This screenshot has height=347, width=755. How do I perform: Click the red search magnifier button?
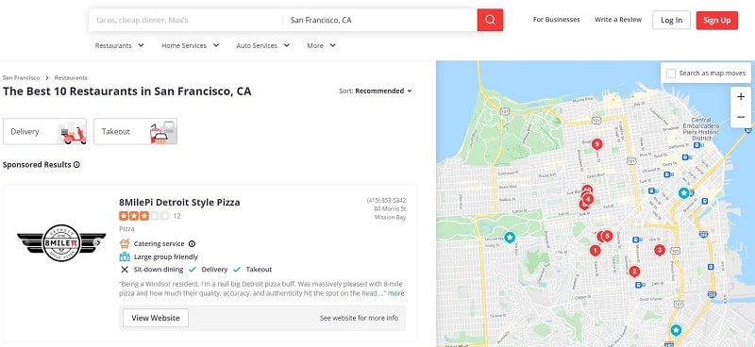click(490, 20)
